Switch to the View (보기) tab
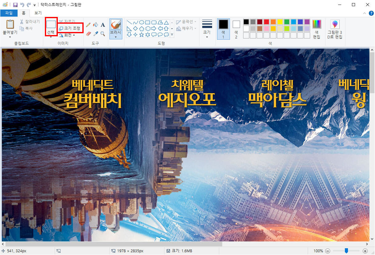 (x=38, y=13)
